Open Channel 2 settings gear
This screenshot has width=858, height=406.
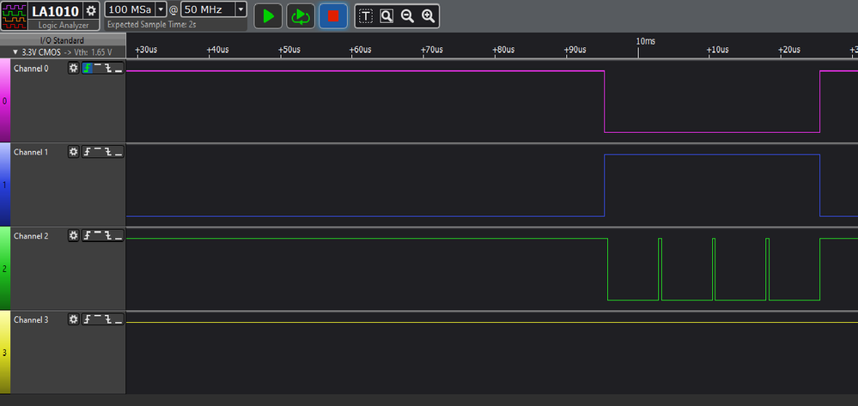point(73,235)
